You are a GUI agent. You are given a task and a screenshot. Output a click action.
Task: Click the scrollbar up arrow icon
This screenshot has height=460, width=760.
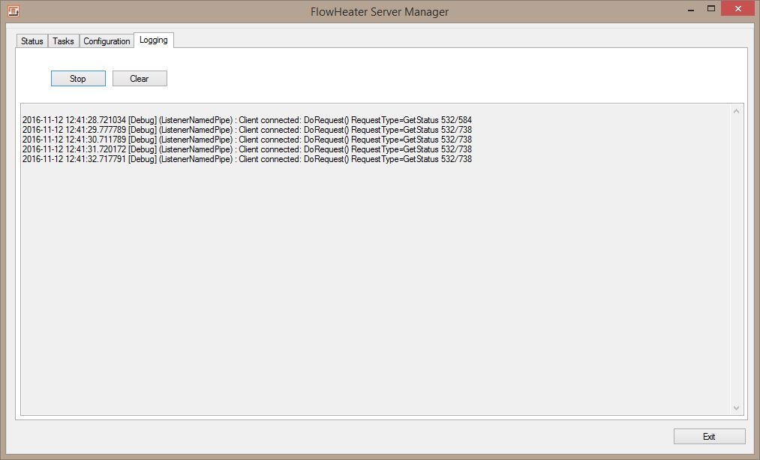coord(737,110)
